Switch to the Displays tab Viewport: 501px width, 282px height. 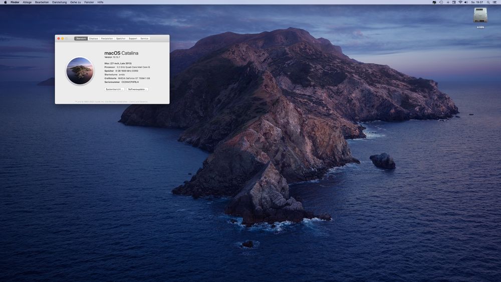click(x=94, y=38)
